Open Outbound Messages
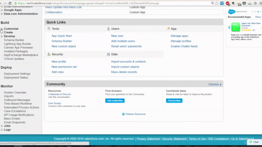The image size is (262, 147). point(17,100)
